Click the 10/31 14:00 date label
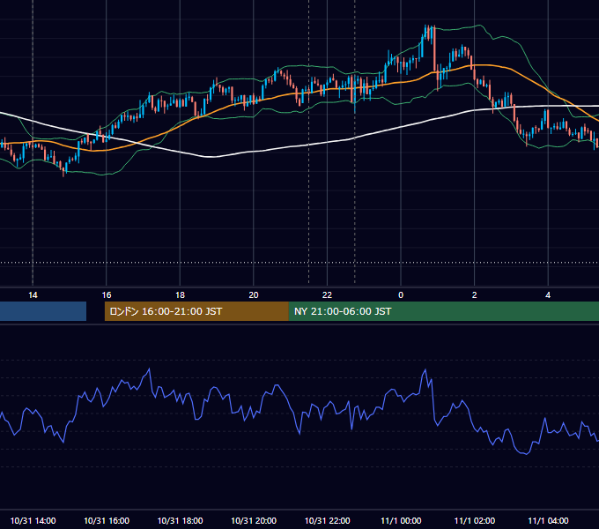Viewport: 599px width, 529px height. 33,520
